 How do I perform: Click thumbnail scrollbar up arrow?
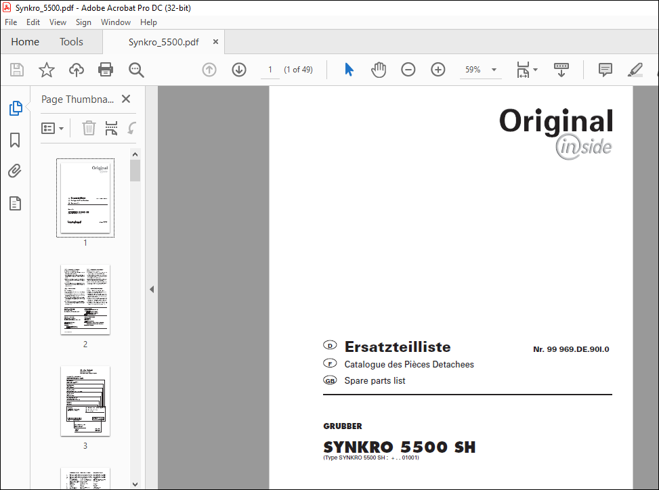[x=135, y=154]
